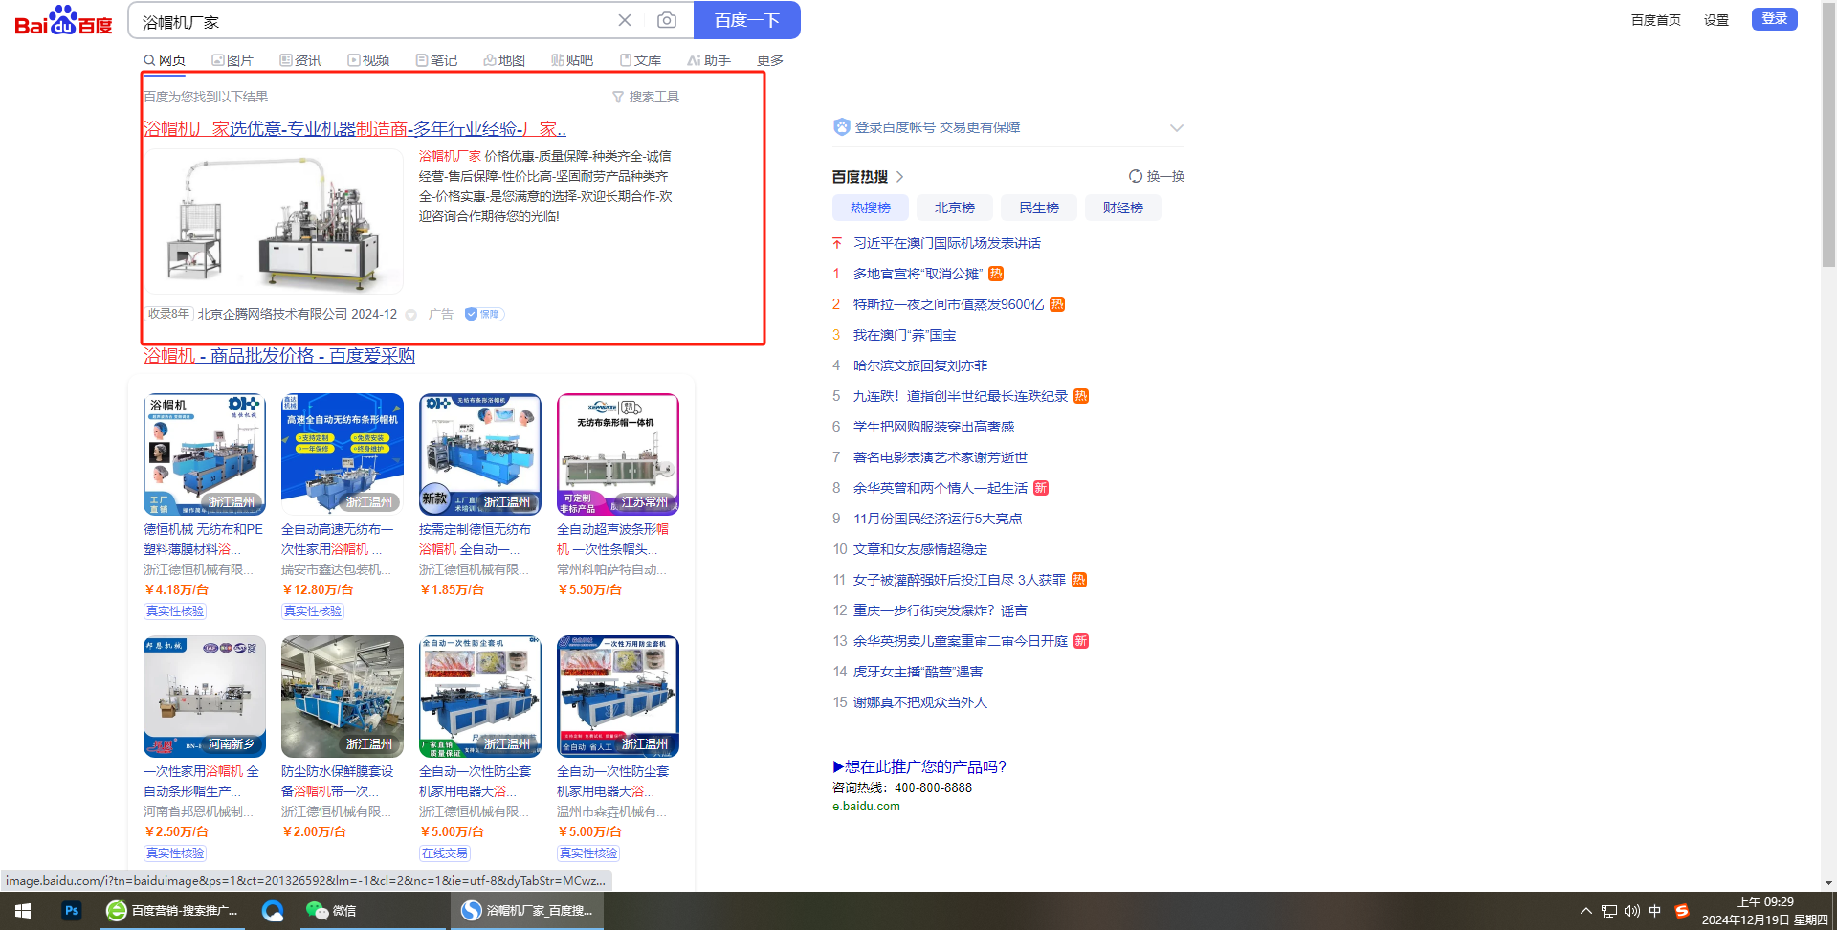Viewport: 1837px width, 930px height.
Task: Open the 全自动超声波条形帽机 product link
Action: click(613, 539)
